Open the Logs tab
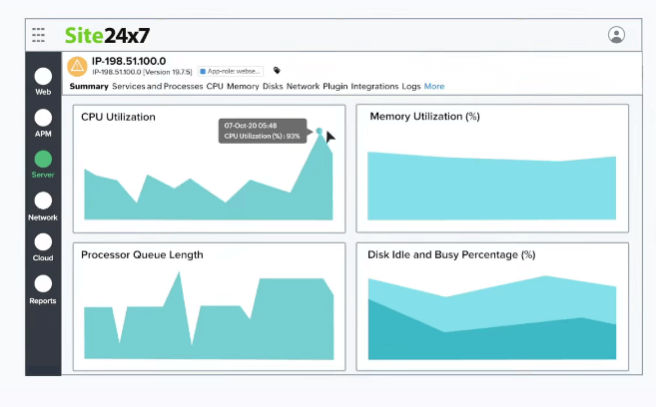Screen dimensions: 656x407 (411, 87)
